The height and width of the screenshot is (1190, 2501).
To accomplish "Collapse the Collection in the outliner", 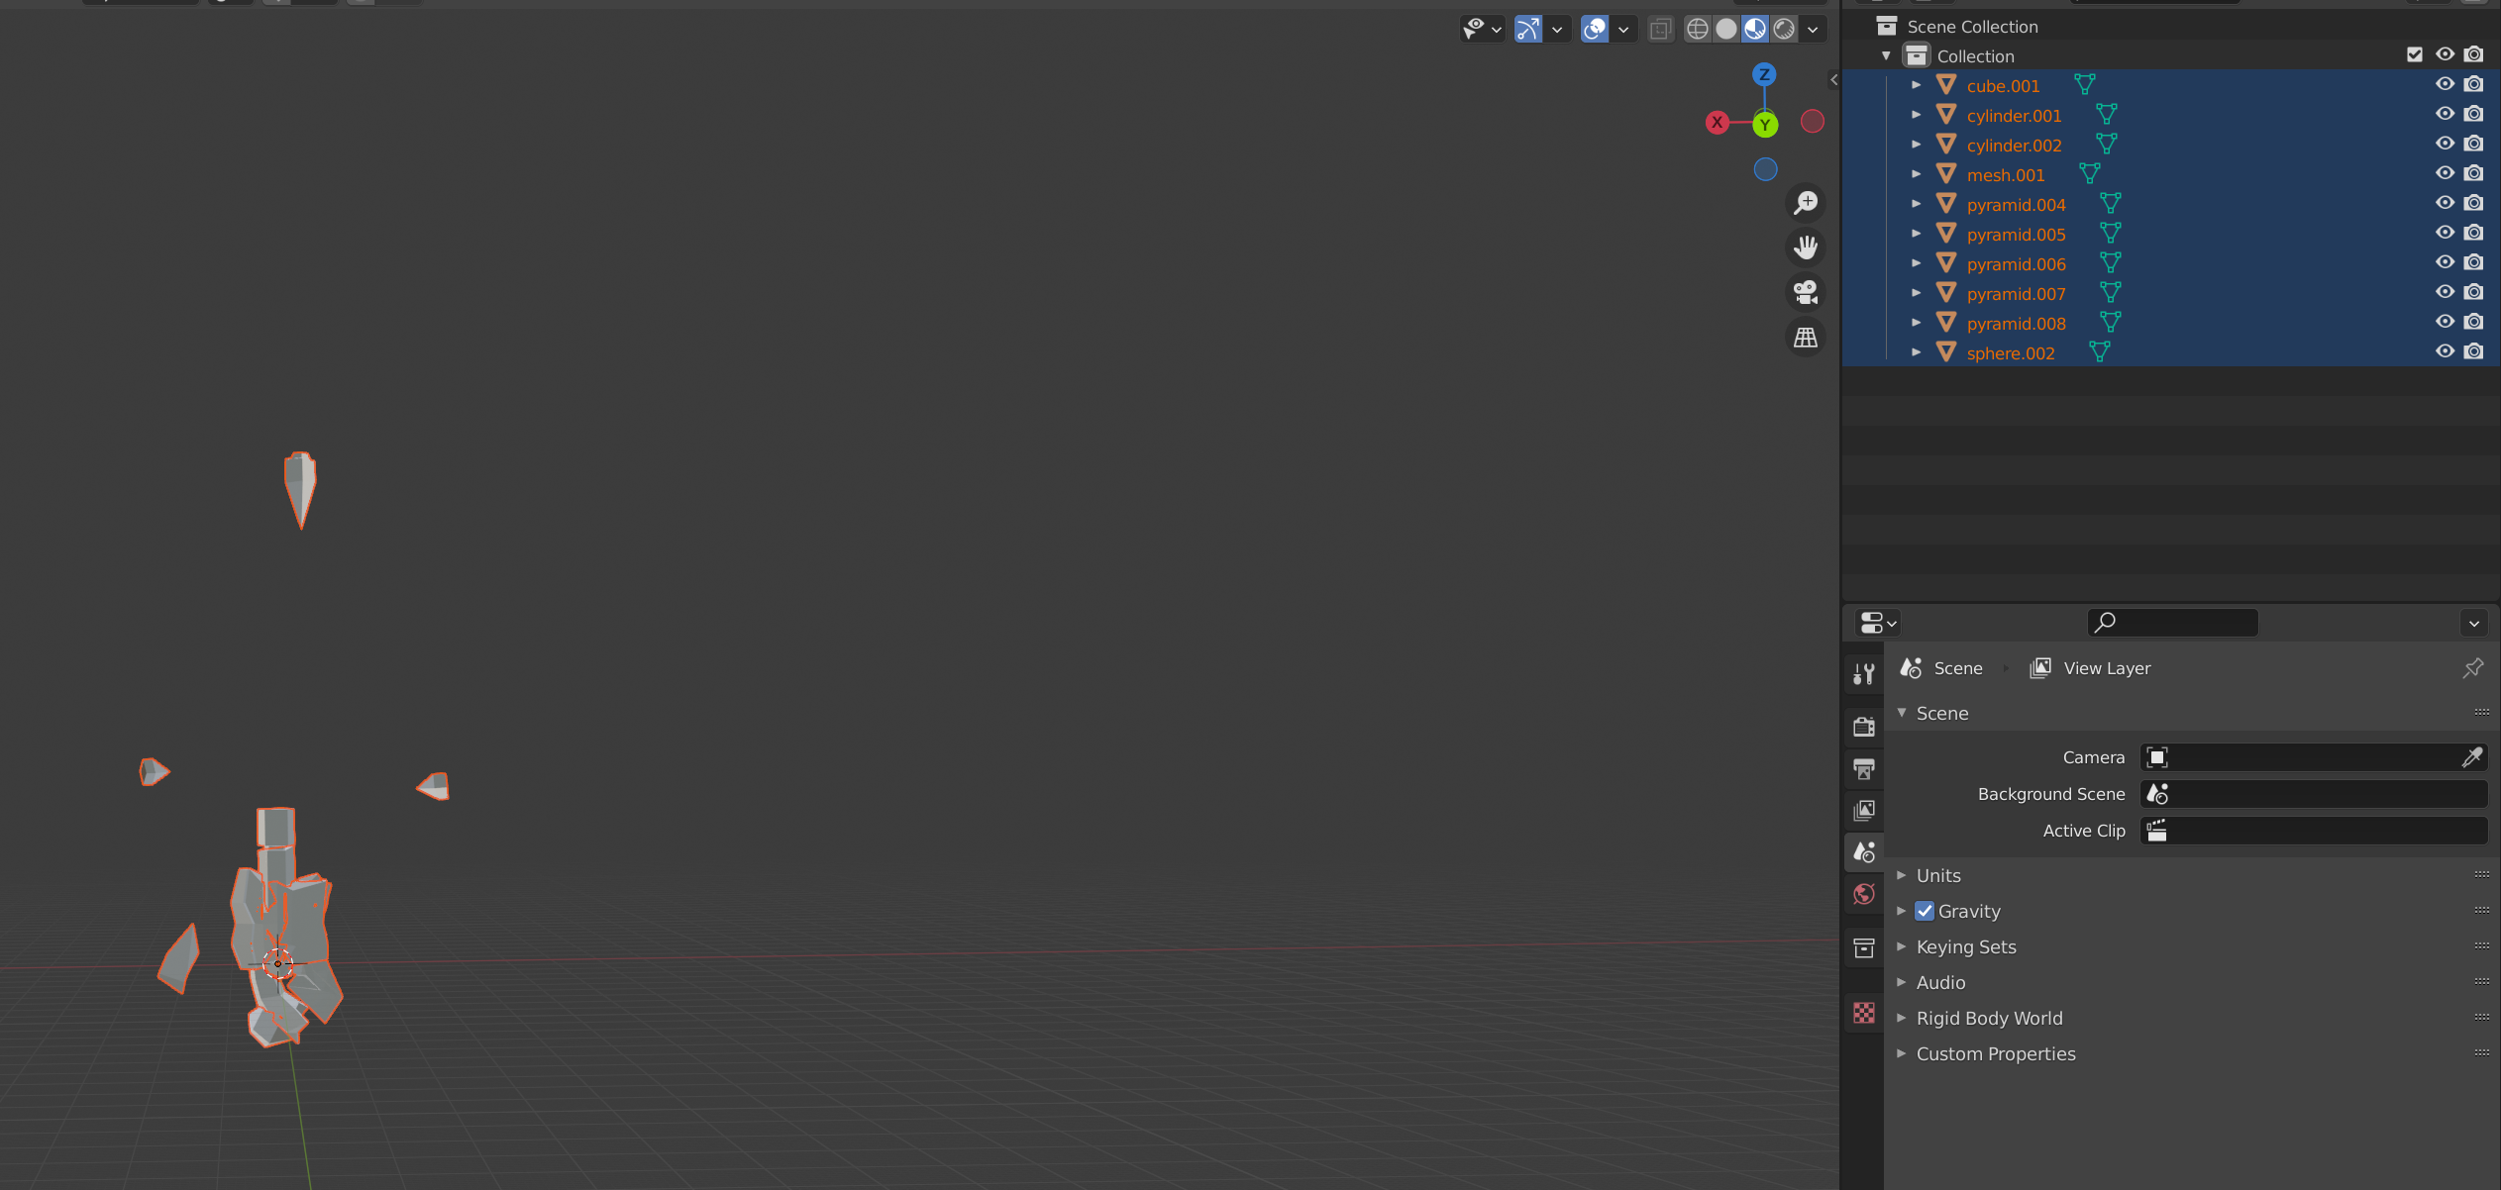I will click(1888, 55).
